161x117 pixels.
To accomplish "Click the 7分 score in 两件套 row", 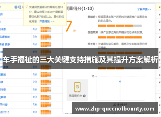I will click(x=35, y=104).
